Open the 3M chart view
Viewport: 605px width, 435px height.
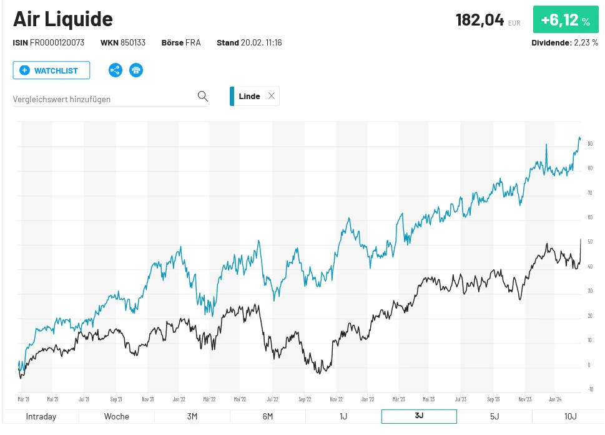pos(192,416)
